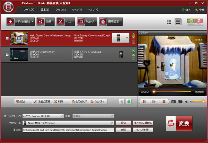
Task: Open 環境設定 (Preferences) from the toolbar
Action: point(111,21)
